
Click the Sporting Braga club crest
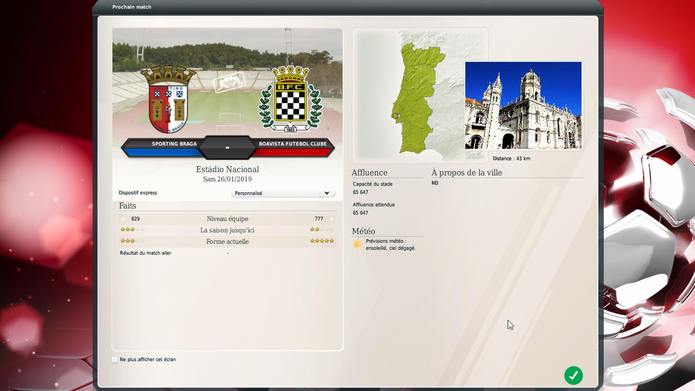[x=168, y=99]
